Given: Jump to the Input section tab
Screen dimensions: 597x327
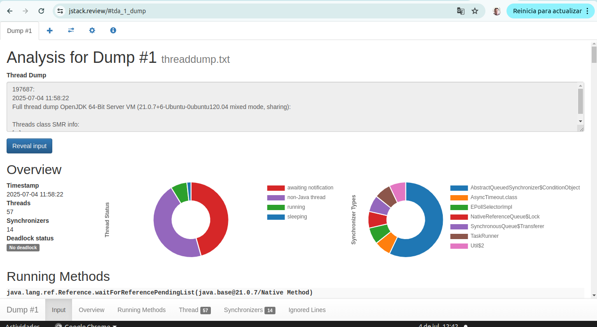Looking at the screenshot, I should (58, 310).
